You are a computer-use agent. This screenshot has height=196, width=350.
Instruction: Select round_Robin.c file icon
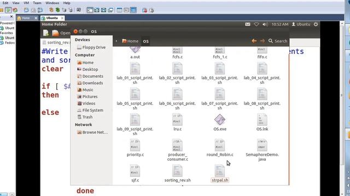220,145
